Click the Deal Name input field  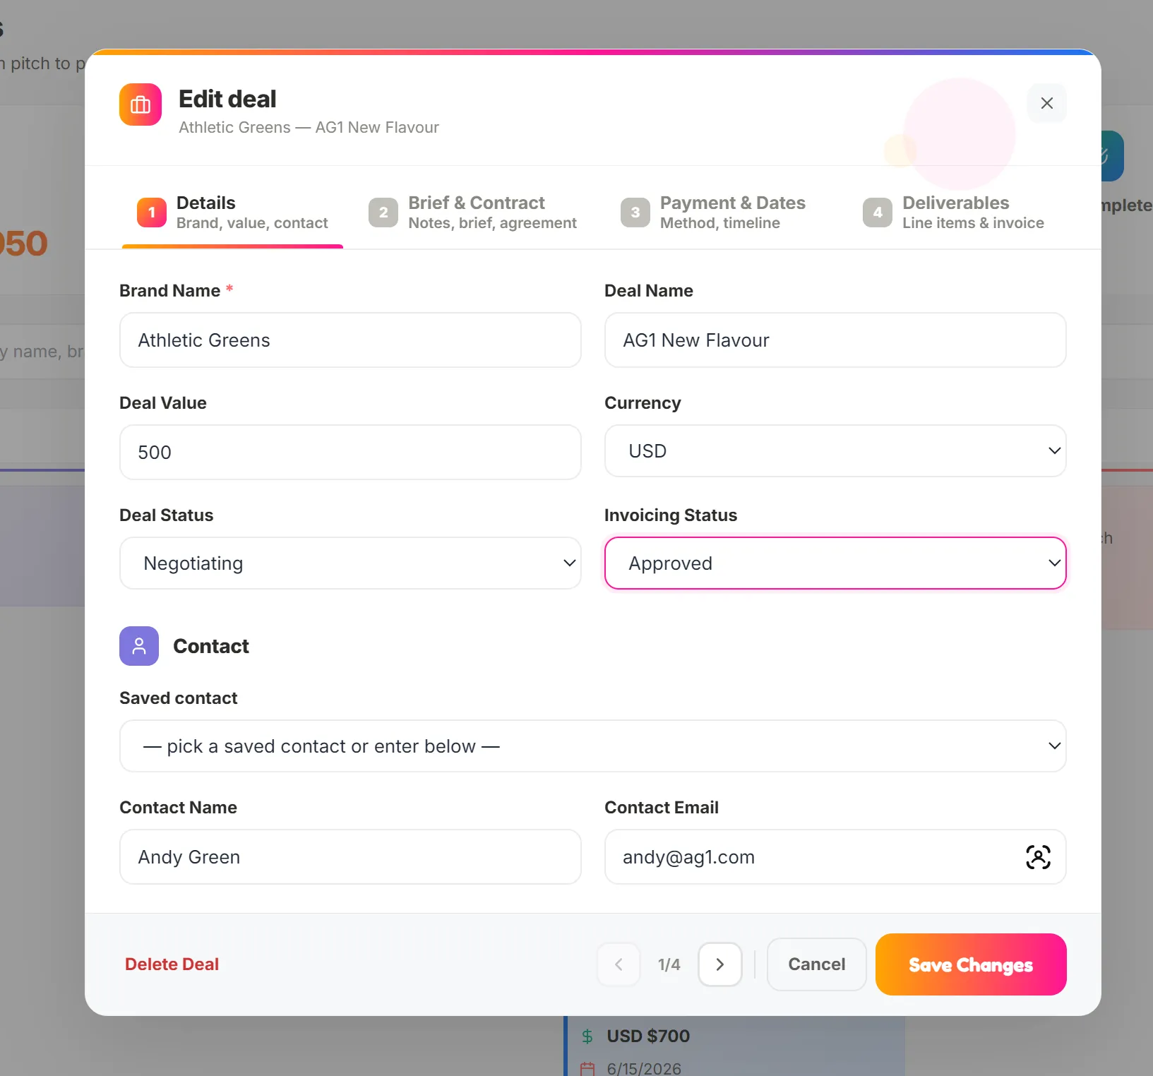835,340
